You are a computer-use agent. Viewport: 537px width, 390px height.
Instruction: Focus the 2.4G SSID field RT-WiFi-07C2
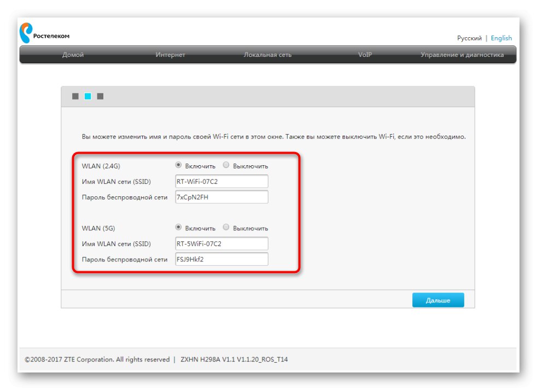(x=221, y=182)
